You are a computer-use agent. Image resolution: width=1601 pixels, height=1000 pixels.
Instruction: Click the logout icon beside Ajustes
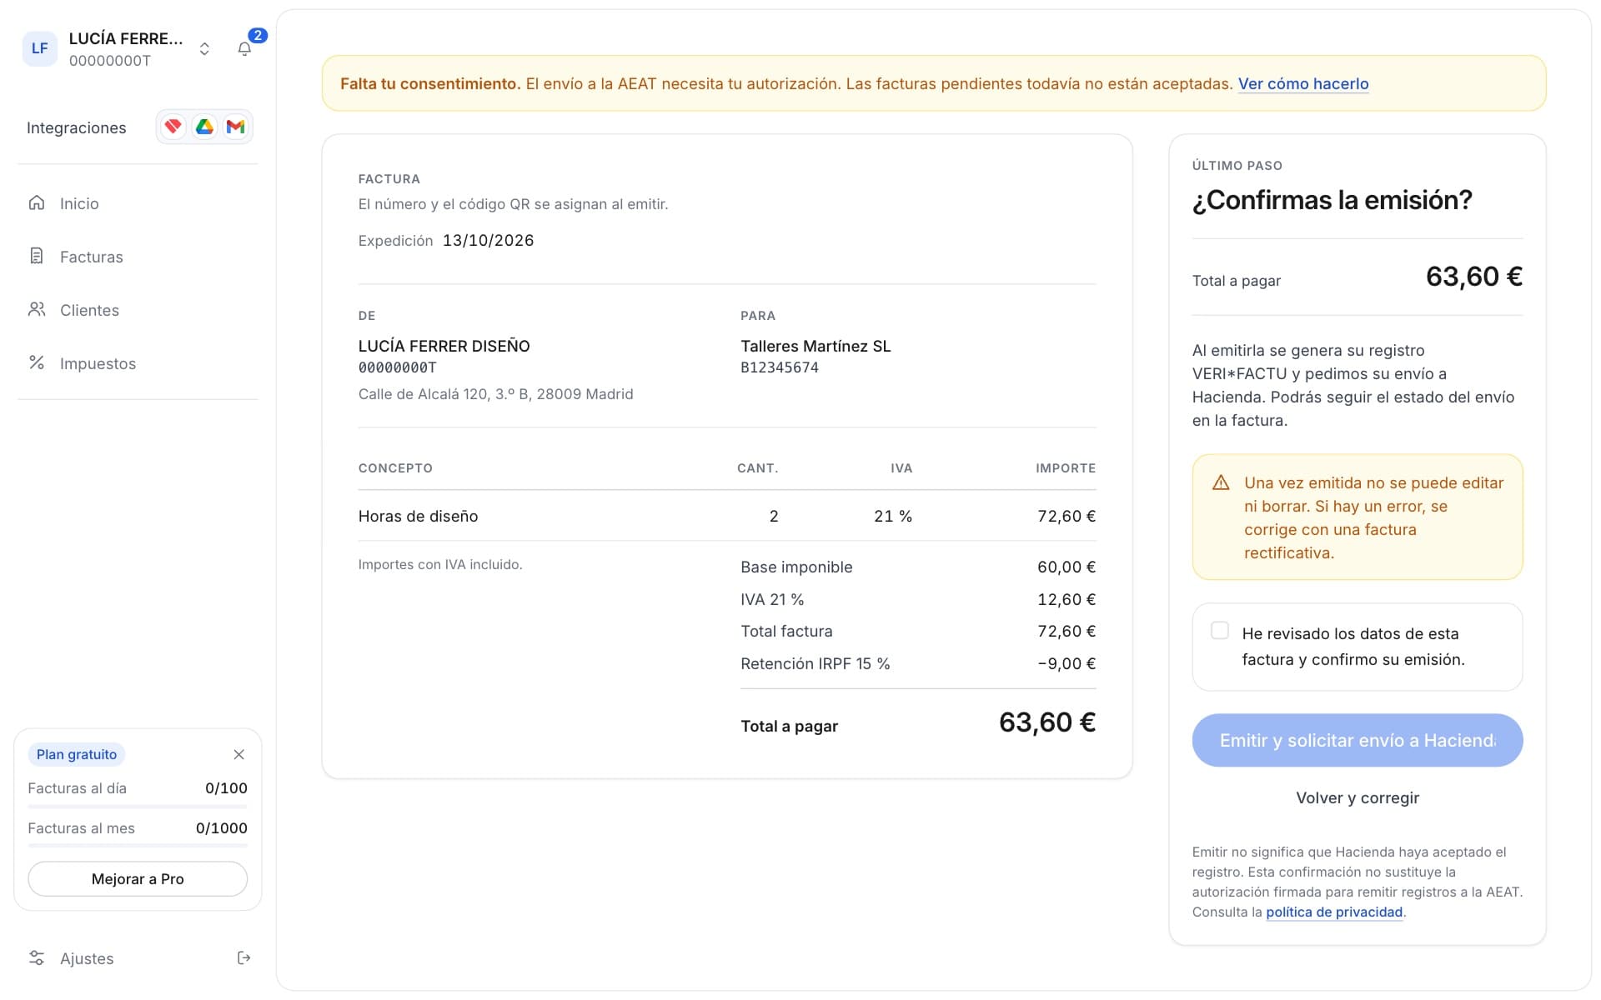(243, 957)
